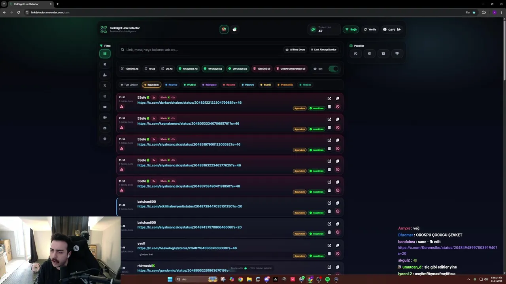Viewport: 506px width, 284px height.
Task: Open the kaynaknews status link
Action: pos(188,123)
